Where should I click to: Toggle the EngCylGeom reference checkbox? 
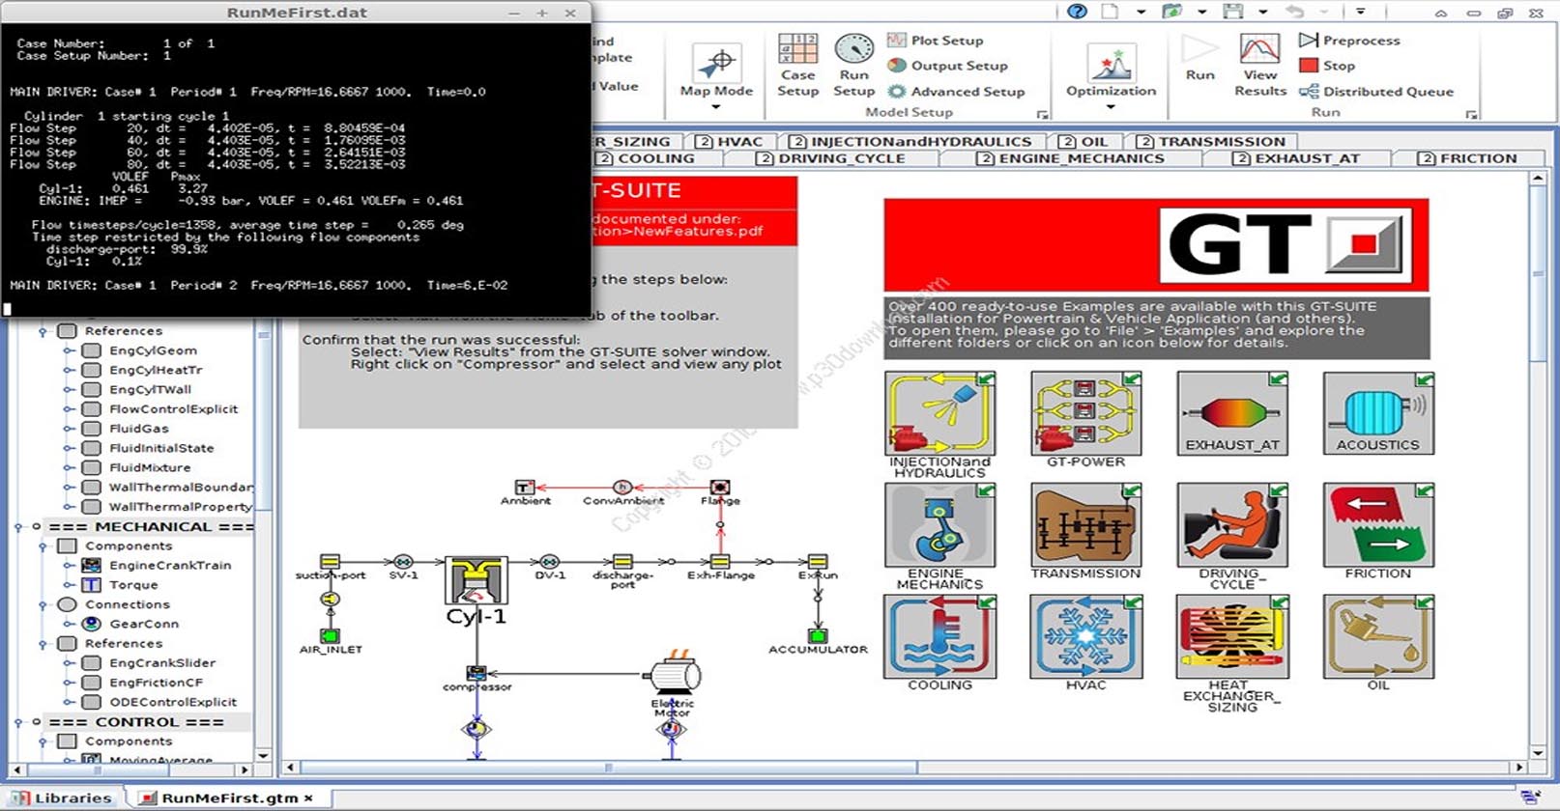pos(92,350)
